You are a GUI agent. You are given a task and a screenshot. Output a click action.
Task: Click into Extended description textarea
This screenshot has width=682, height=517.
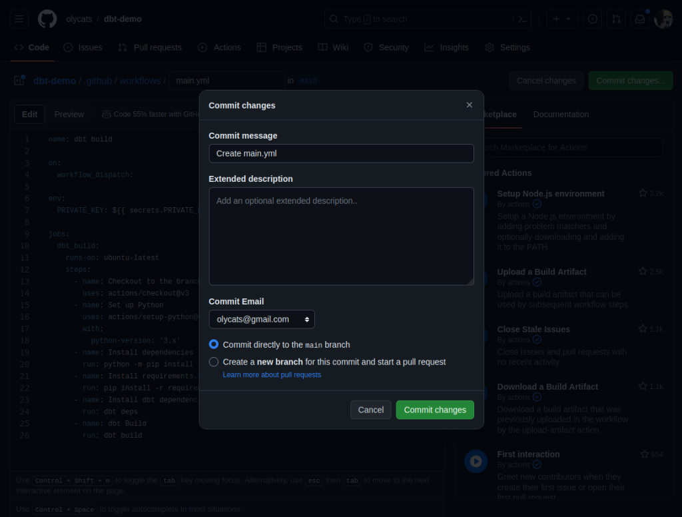[x=341, y=237]
